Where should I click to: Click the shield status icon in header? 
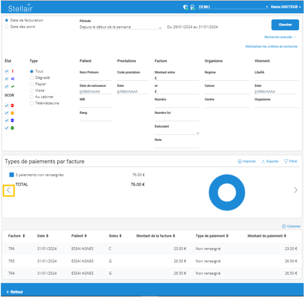coord(185,7)
